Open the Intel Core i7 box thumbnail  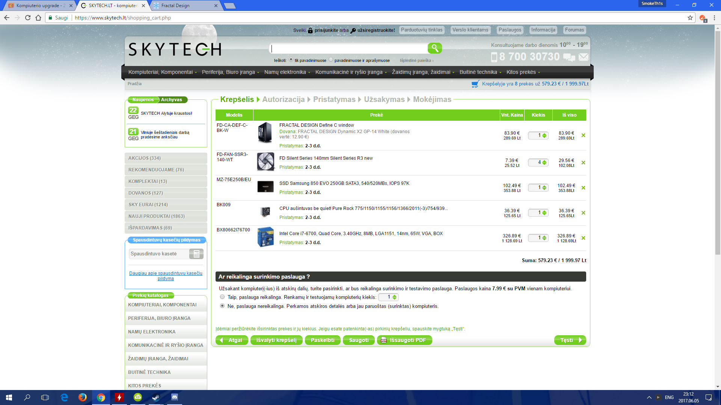coord(265,237)
